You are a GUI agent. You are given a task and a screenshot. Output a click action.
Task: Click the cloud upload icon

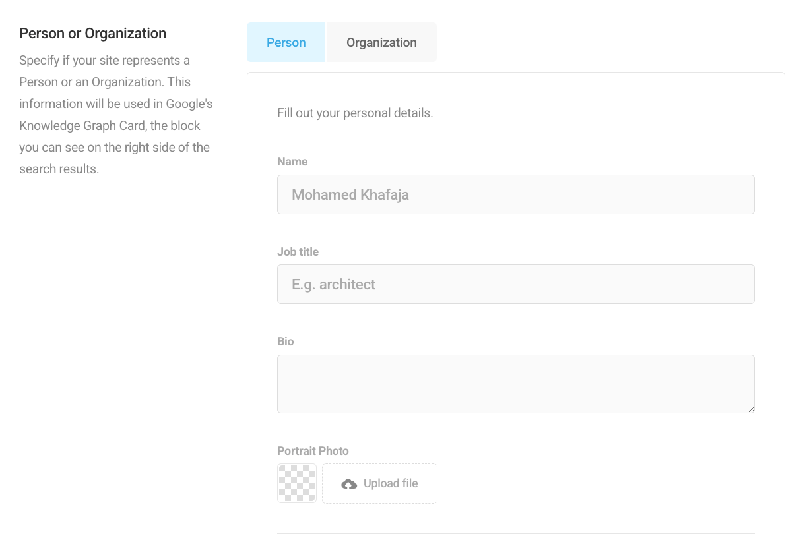pos(349,484)
